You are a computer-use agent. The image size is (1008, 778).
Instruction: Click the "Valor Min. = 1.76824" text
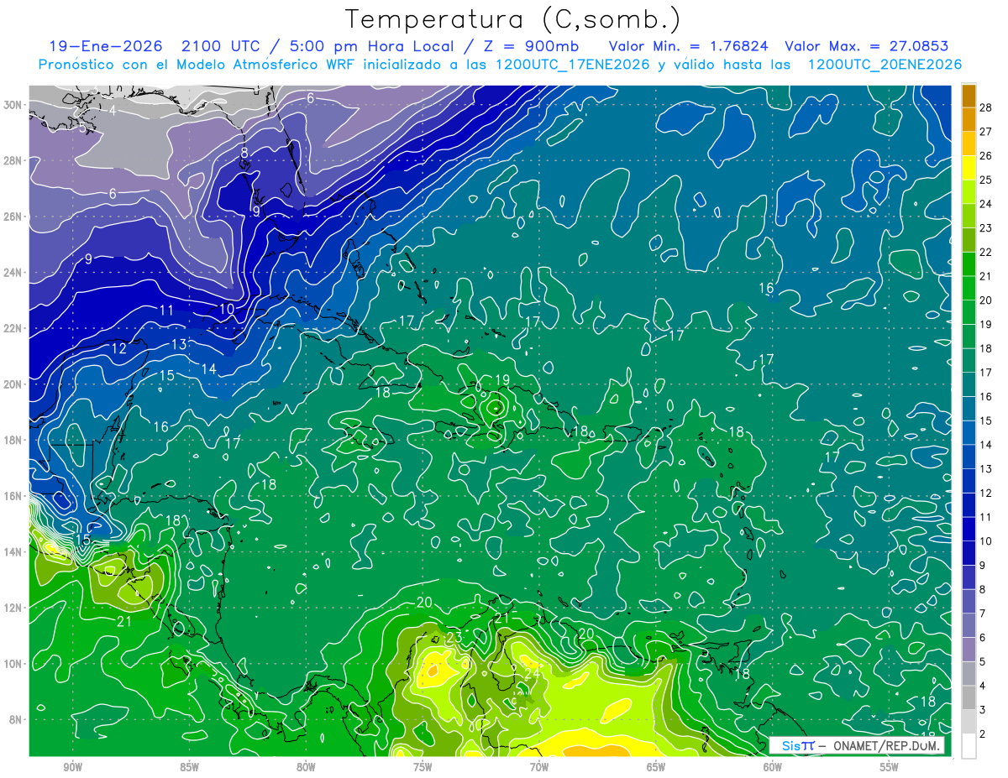pyautogui.click(x=688, y=46)
